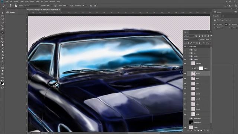Screen dimensions: 238x134
Task: Click the Layers panel Fill value field
Action: [207, 43]
